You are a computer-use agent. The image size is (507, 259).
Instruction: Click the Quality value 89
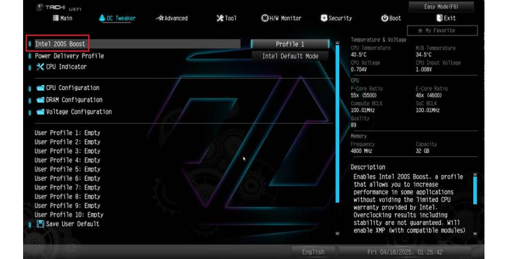pos(354,125)
